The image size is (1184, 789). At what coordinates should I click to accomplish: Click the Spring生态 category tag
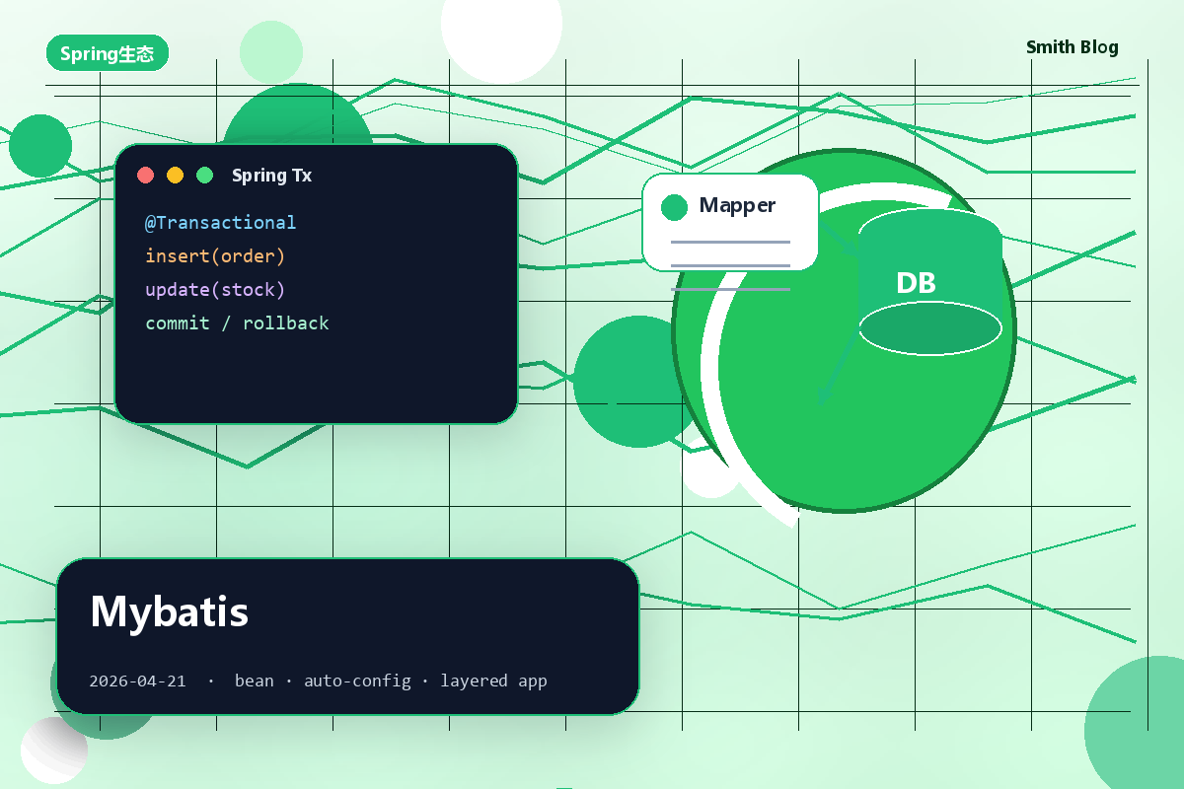click(x=108, y=53)
